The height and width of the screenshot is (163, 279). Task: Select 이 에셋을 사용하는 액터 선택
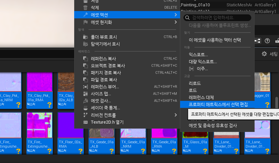(217, 40)
